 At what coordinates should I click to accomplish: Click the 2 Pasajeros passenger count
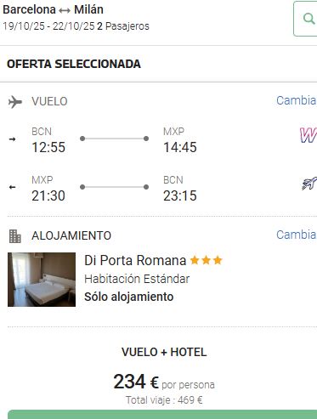coord(123,26)
